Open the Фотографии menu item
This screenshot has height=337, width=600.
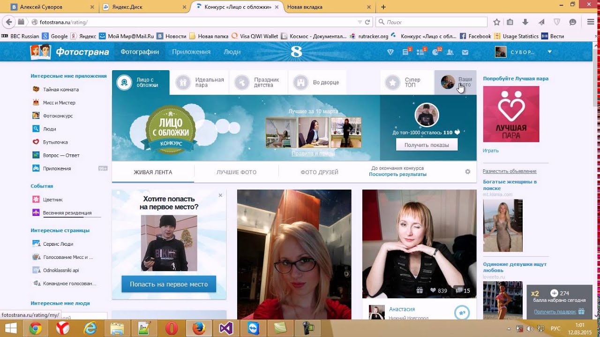140,52
